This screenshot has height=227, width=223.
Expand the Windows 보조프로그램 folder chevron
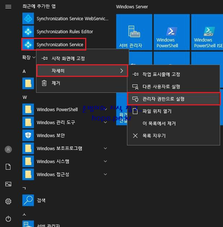click(x=105, y=148)
